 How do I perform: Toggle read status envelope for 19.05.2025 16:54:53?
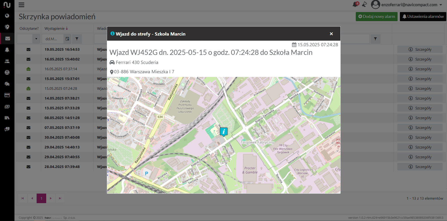pos(28,50)
